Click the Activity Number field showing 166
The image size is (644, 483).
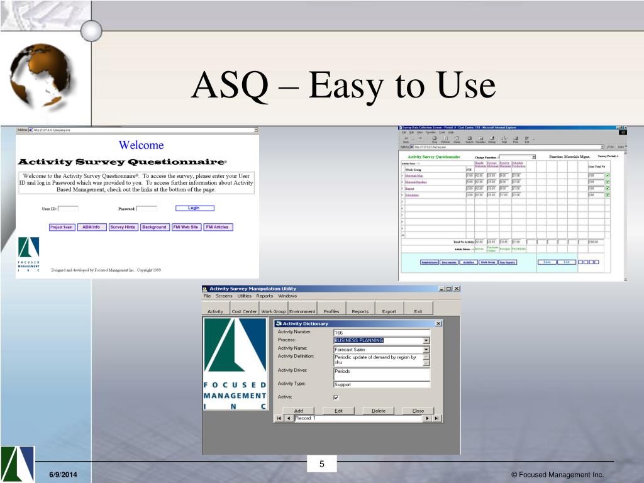tap(382, 332)
